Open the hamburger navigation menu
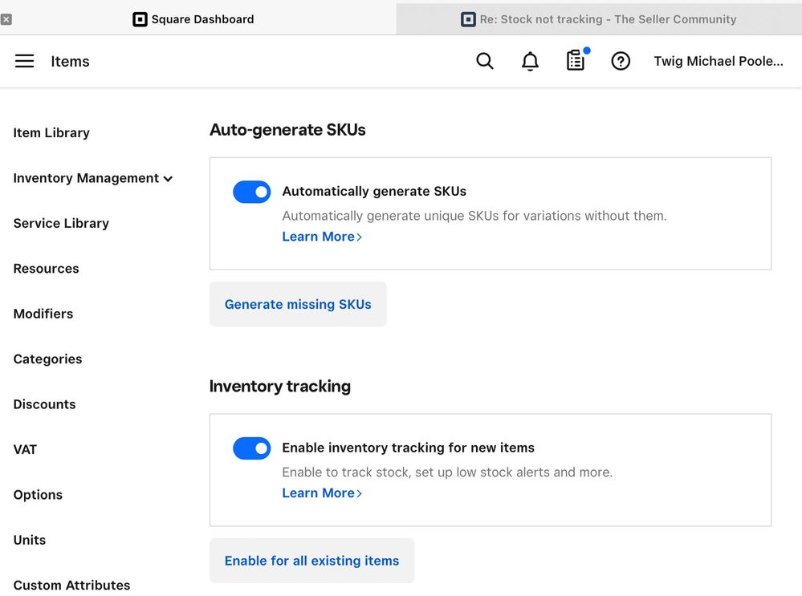 pos(25,61)
